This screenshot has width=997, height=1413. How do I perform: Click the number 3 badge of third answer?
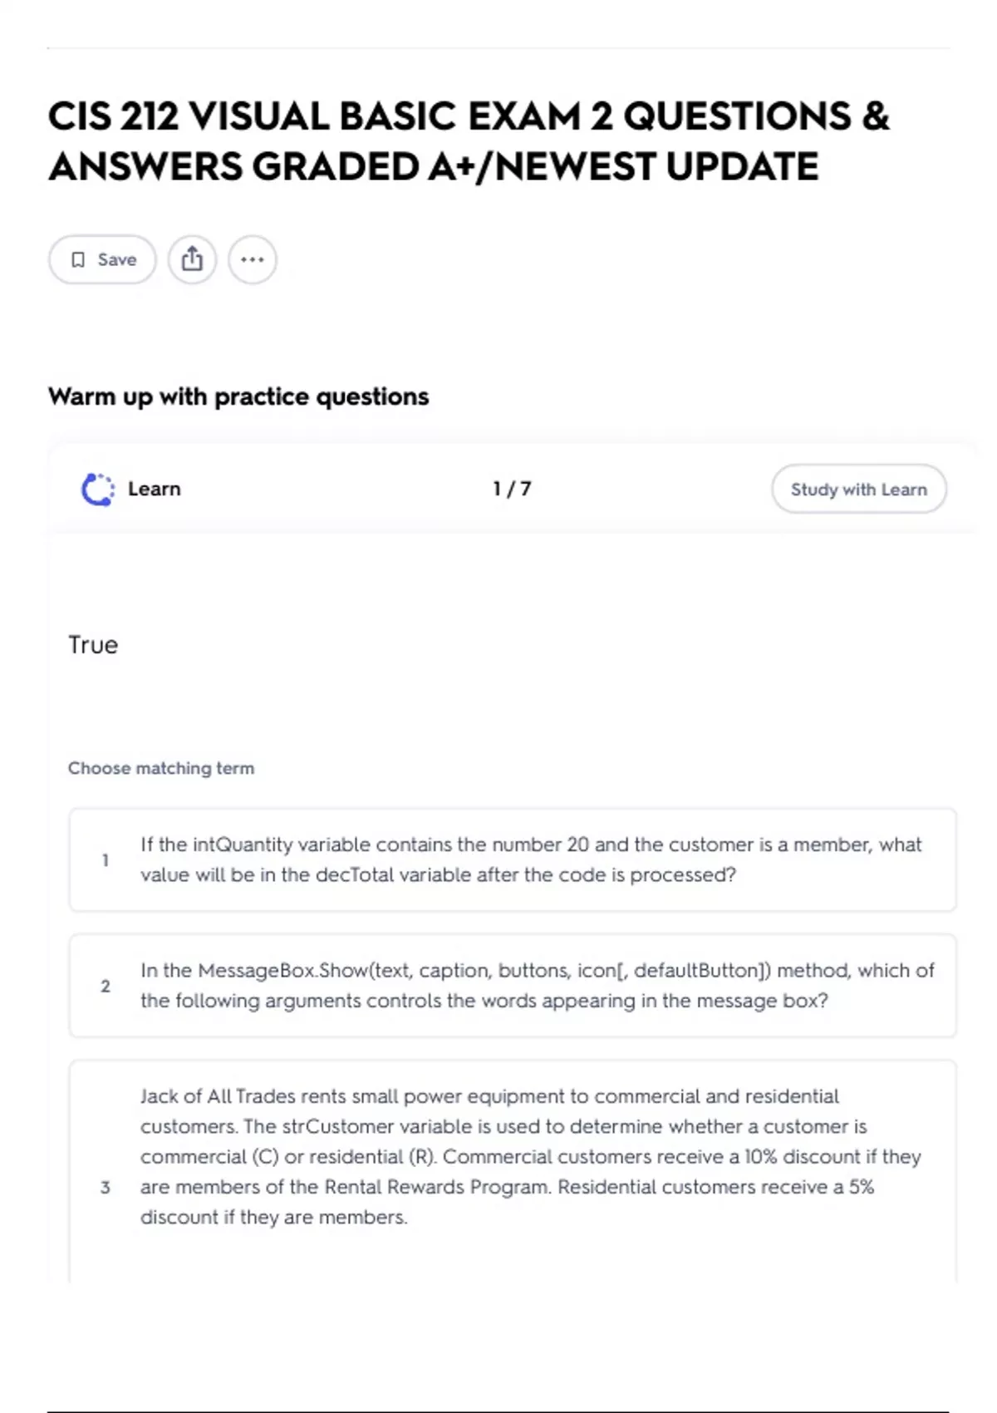pyautogui.click(x=106, y=1187)
